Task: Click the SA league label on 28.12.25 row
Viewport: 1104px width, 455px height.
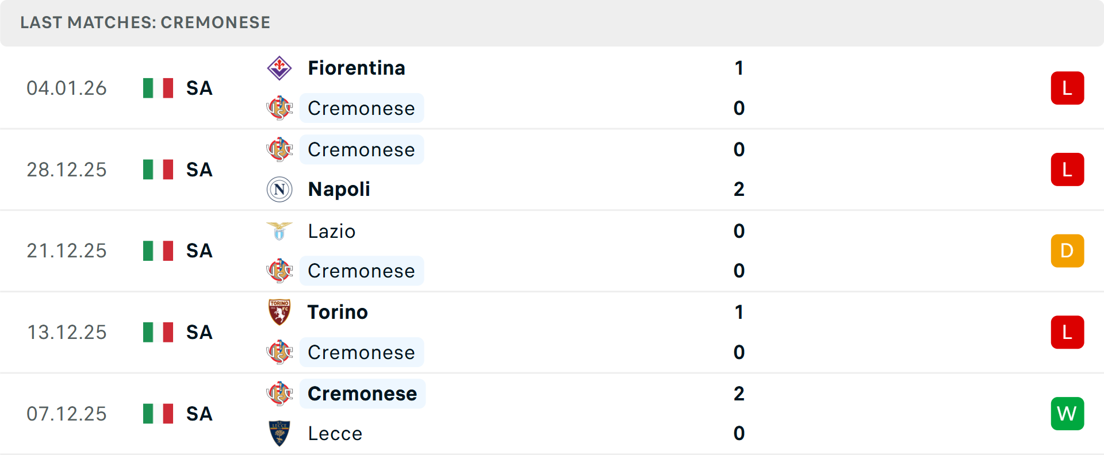Action: pos(199,169)
